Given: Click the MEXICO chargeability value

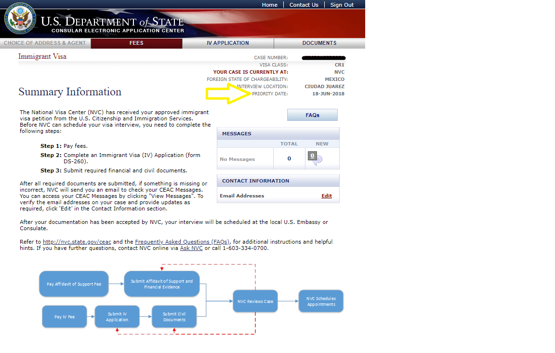Looking at the screenshot, I should (334, 79).
